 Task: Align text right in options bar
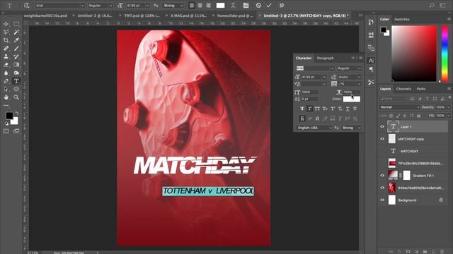(208, 6)
